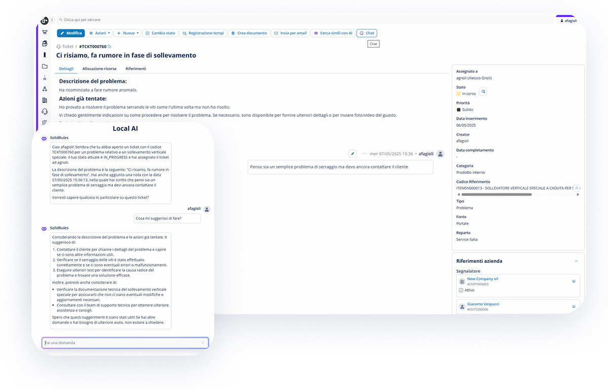Collapse the Riferimenti azienda section
The image size is (608, 389).
point(576,261)
